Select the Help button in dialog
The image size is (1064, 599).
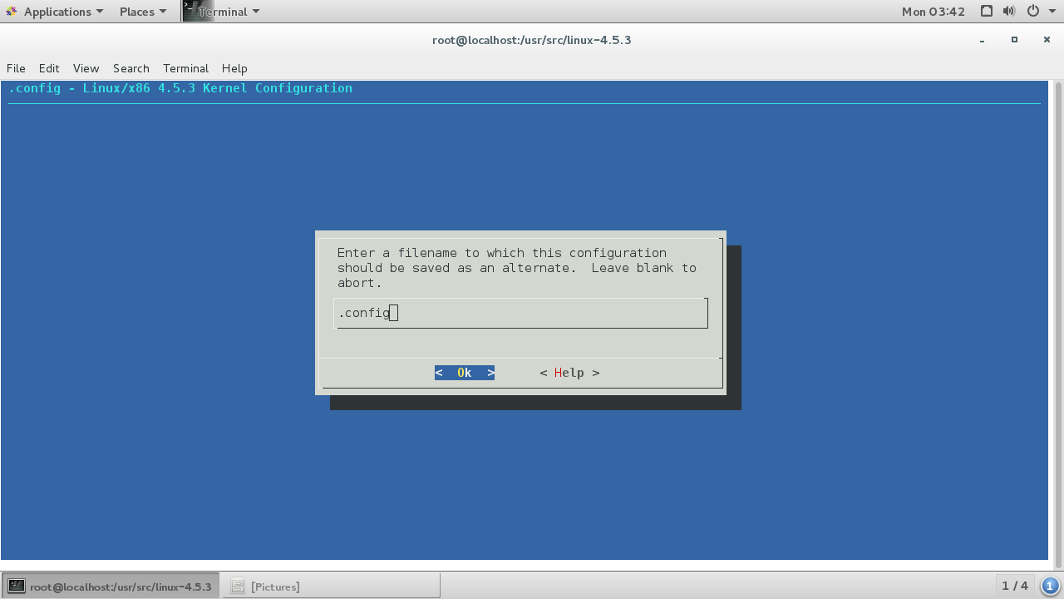(569, 373)
